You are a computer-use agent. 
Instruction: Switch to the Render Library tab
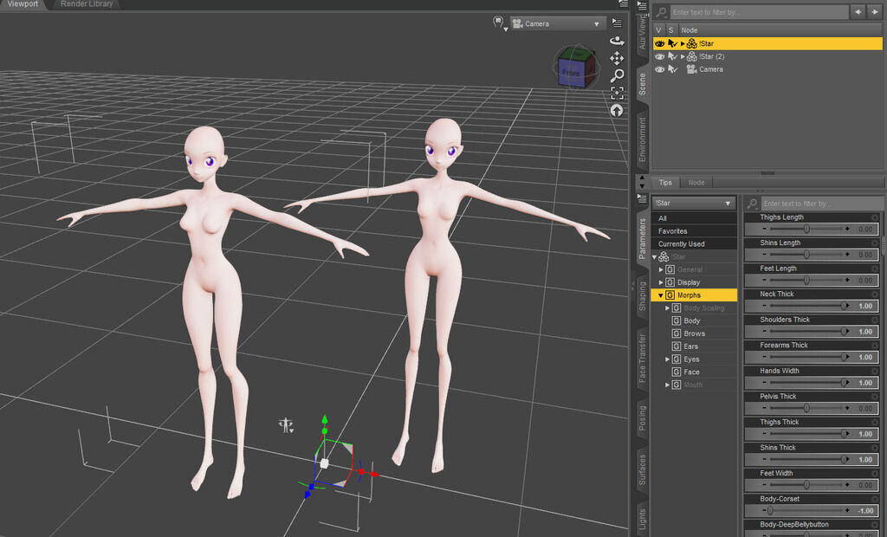click(87, 4)
